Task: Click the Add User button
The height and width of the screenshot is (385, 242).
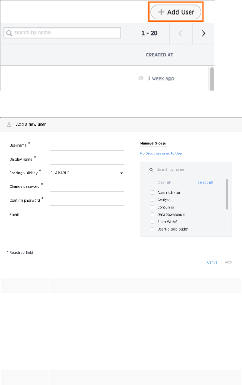Action: pyautogui.click(x=176, y=12)
